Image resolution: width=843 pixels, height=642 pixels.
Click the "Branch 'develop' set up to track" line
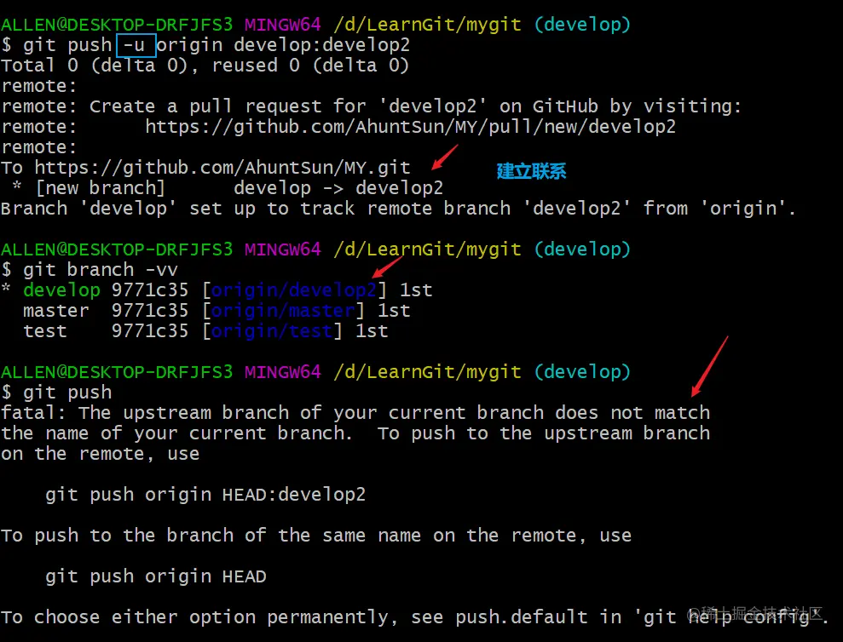click(x=398, y=209)
